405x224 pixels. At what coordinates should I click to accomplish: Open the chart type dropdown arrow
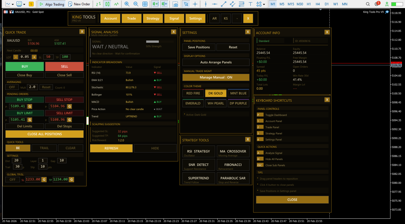[14, 4]
